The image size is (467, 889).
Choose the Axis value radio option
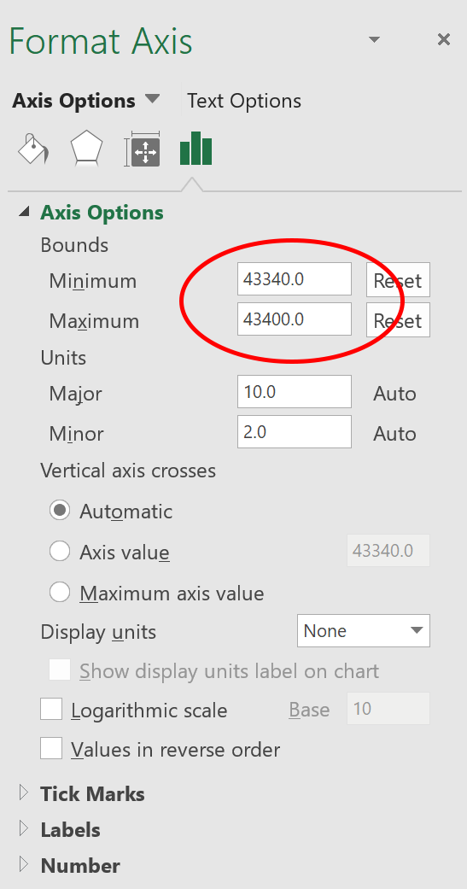[60, 551]
